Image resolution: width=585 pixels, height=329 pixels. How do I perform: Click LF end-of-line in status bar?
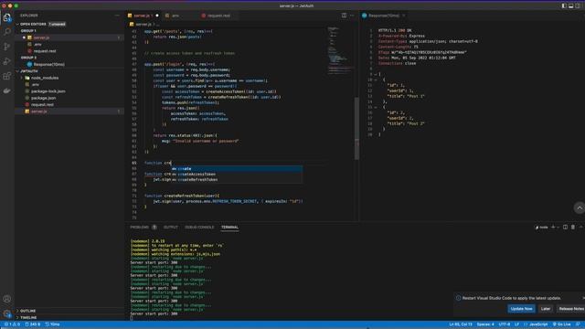[x=516, y=324]
